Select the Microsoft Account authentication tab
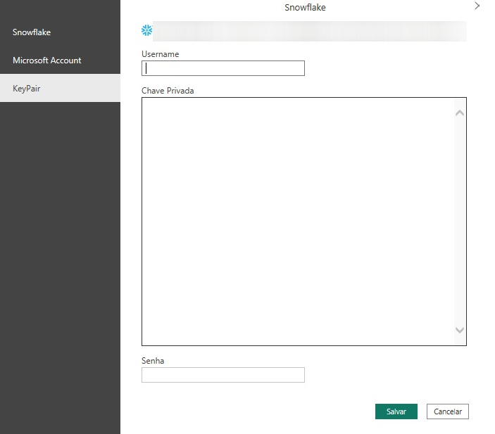The height and width of the screenshot is (434, 495). click(60, 60)
